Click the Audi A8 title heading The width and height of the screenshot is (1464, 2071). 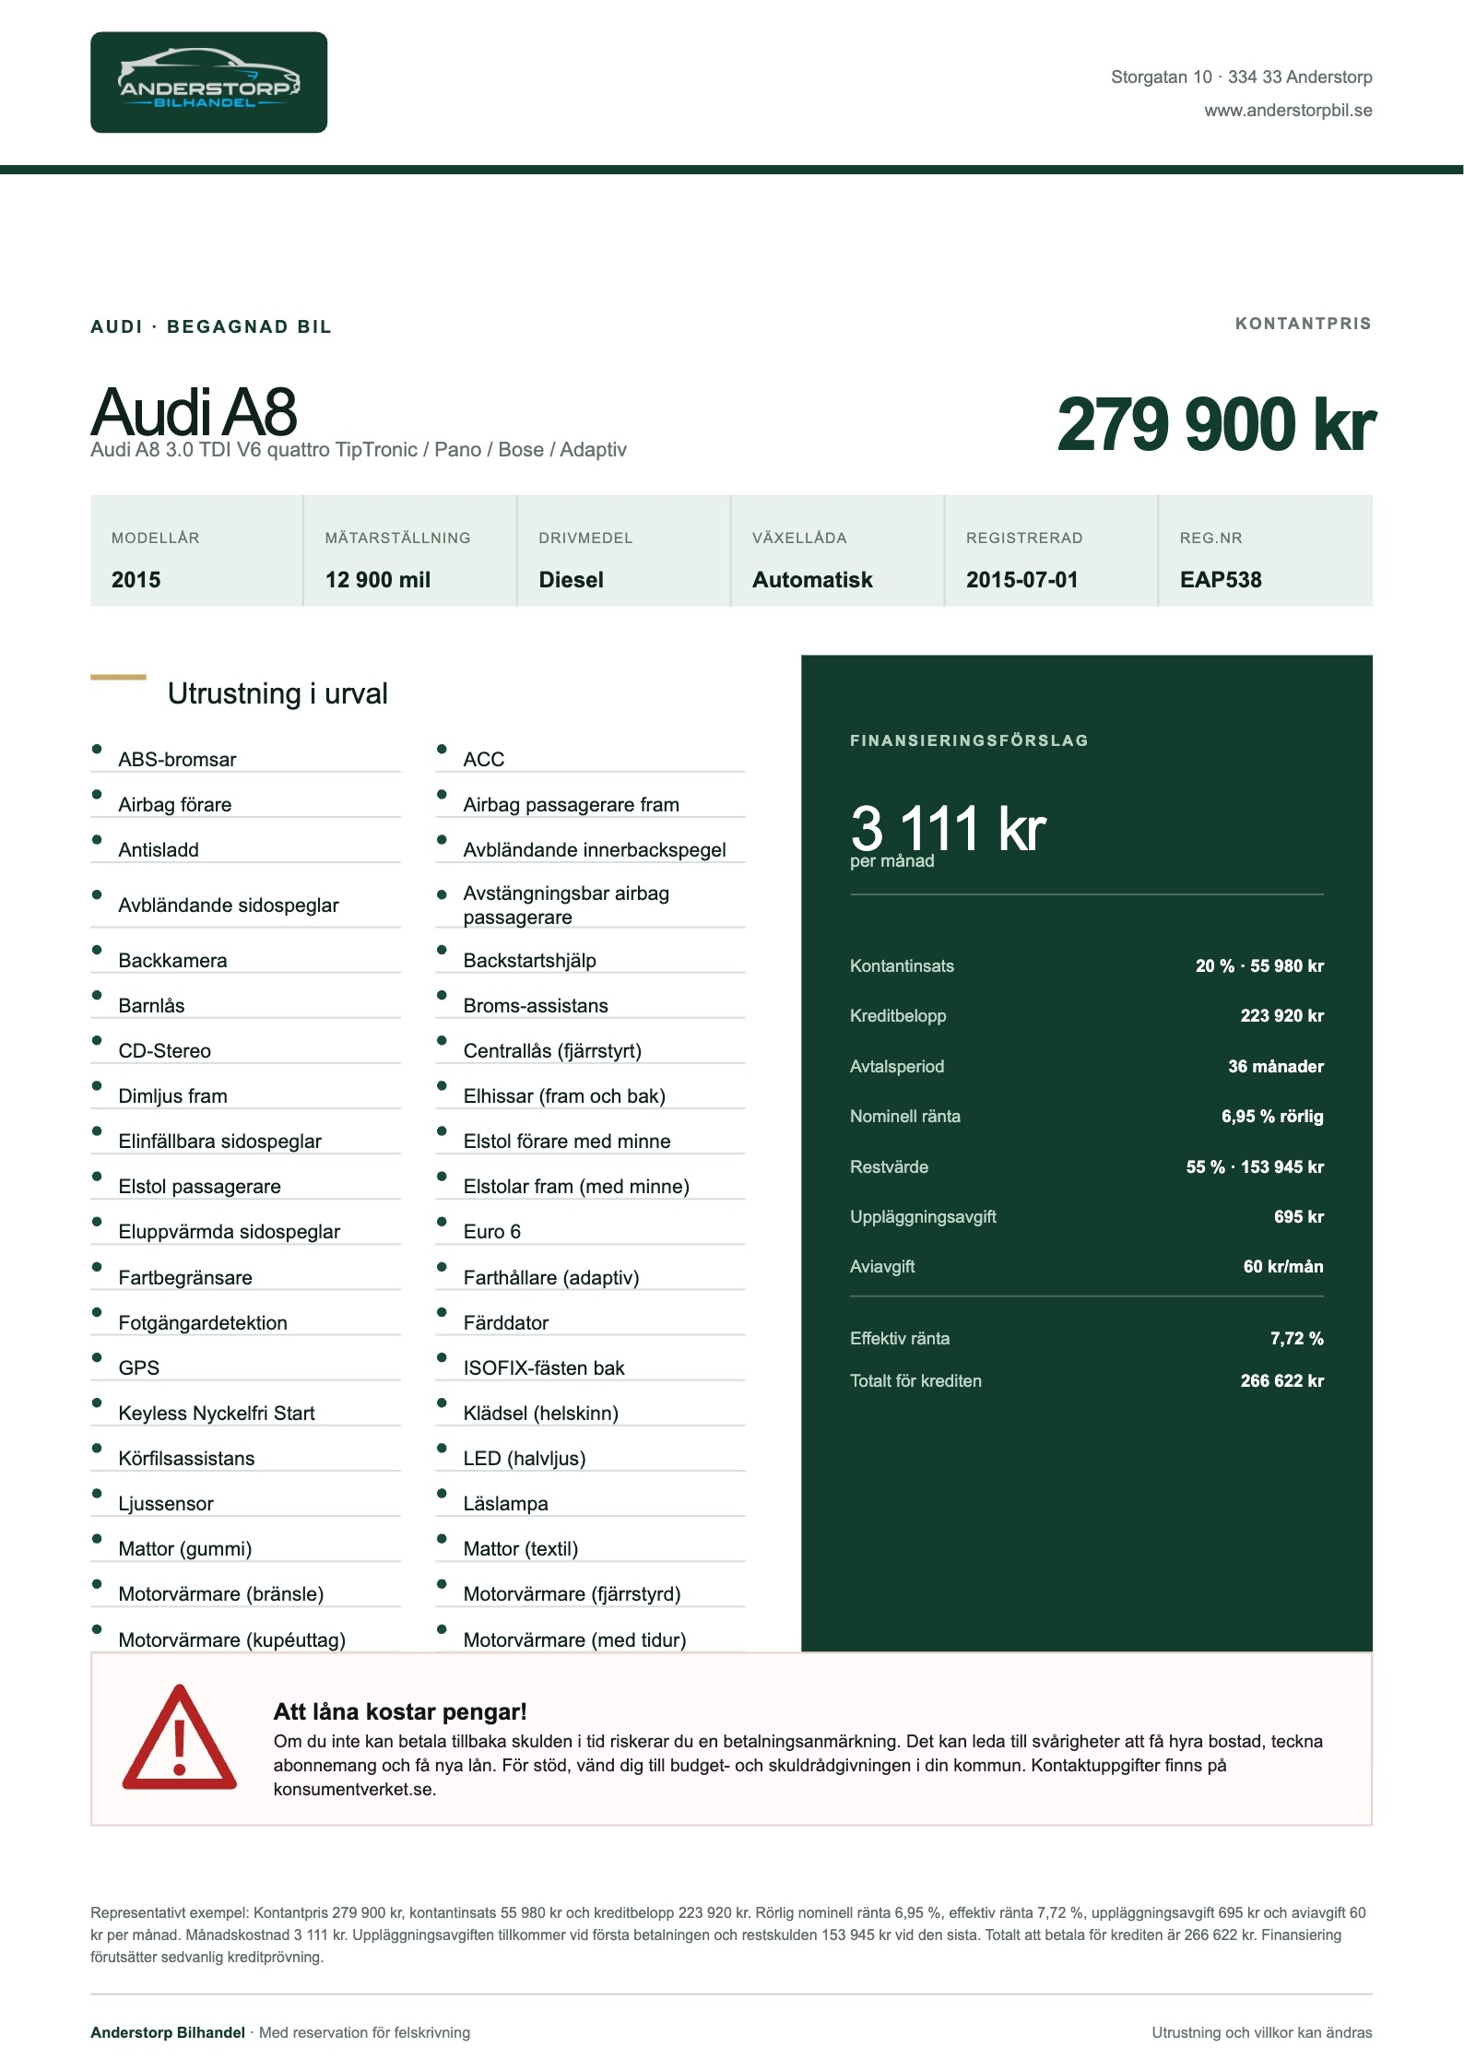[x=194, y=411]
